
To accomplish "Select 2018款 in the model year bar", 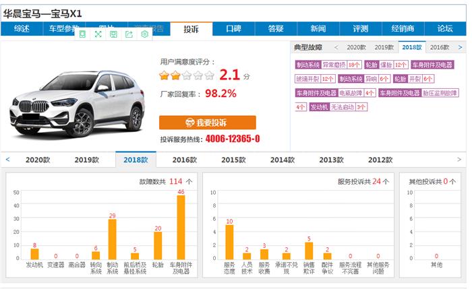I will click(136, 160).
